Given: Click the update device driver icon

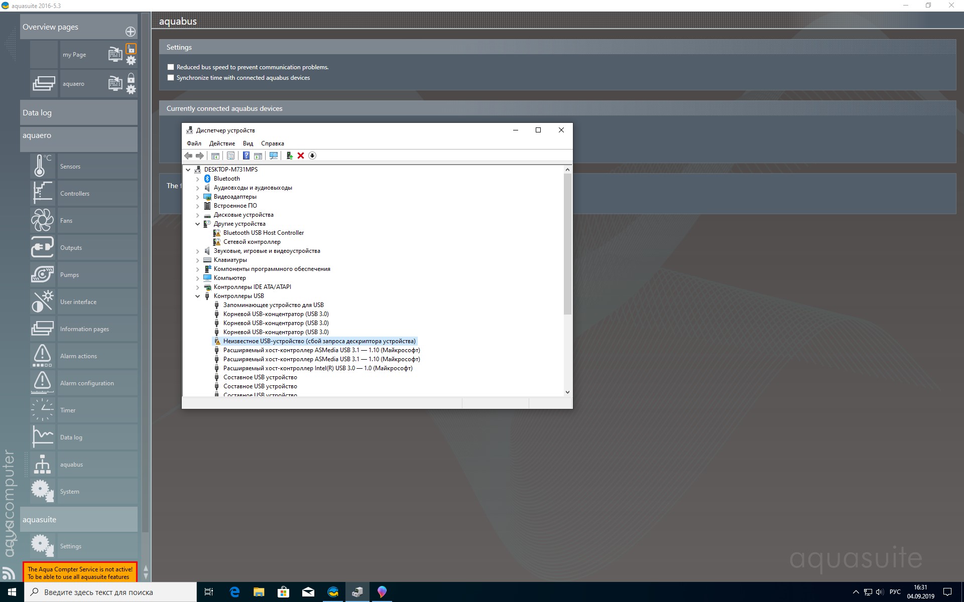Looking at the screenshot, I should pos(290,156).
